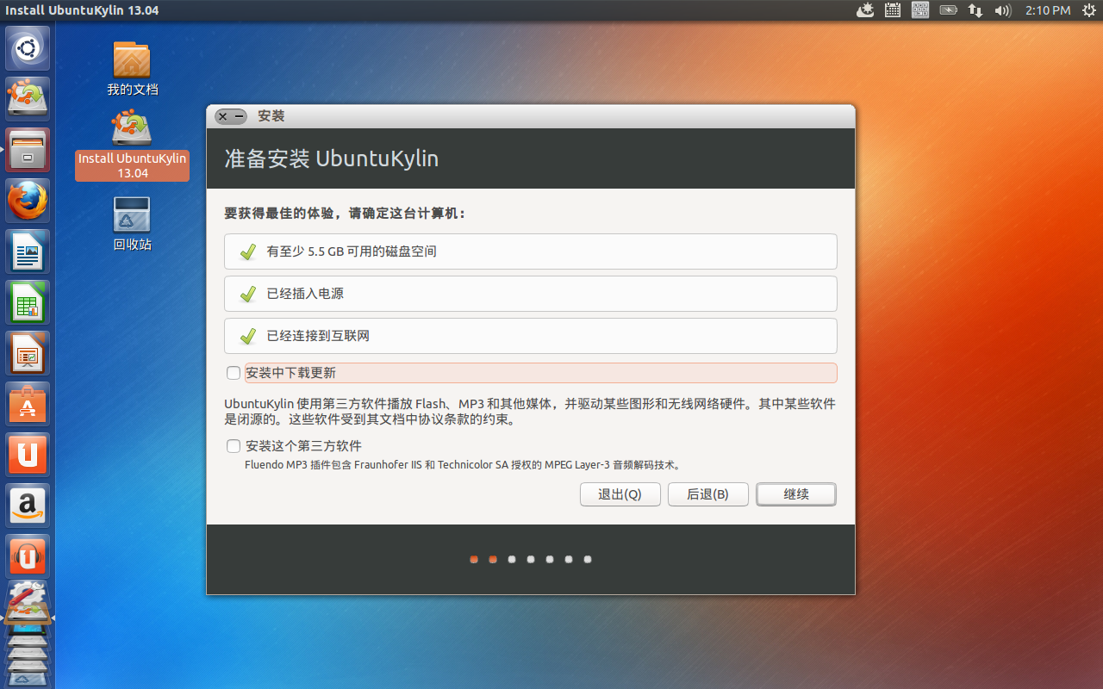Open the session power gear menu

pos(1088,10)
